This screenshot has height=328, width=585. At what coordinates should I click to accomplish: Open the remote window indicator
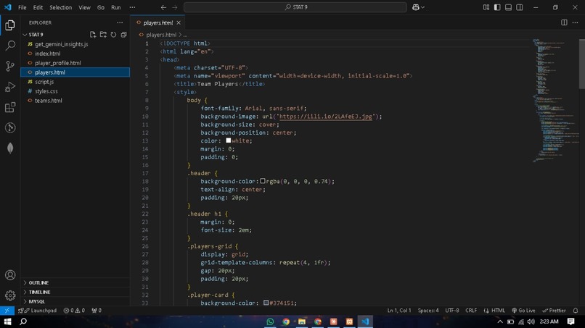pos(7,311)
